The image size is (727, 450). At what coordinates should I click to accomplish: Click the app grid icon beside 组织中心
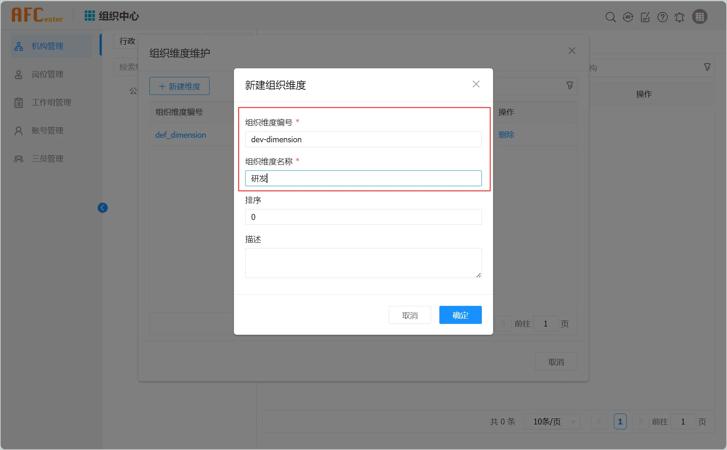[89, 16]
